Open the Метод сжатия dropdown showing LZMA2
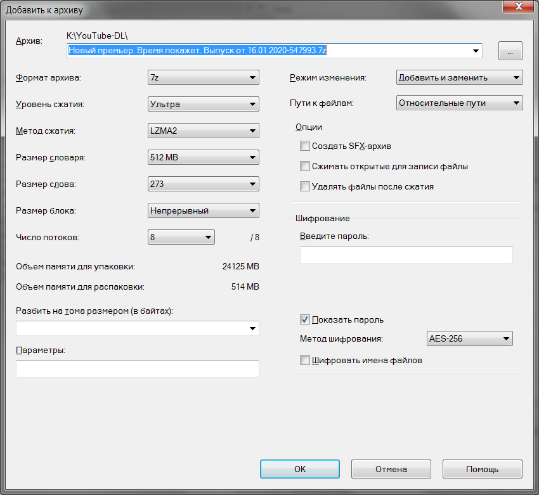This screenshot has width=539, height=495. 203,131
